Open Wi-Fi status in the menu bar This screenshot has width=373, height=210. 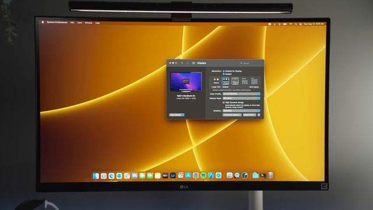pyautogui.click(x=290, y=24)
